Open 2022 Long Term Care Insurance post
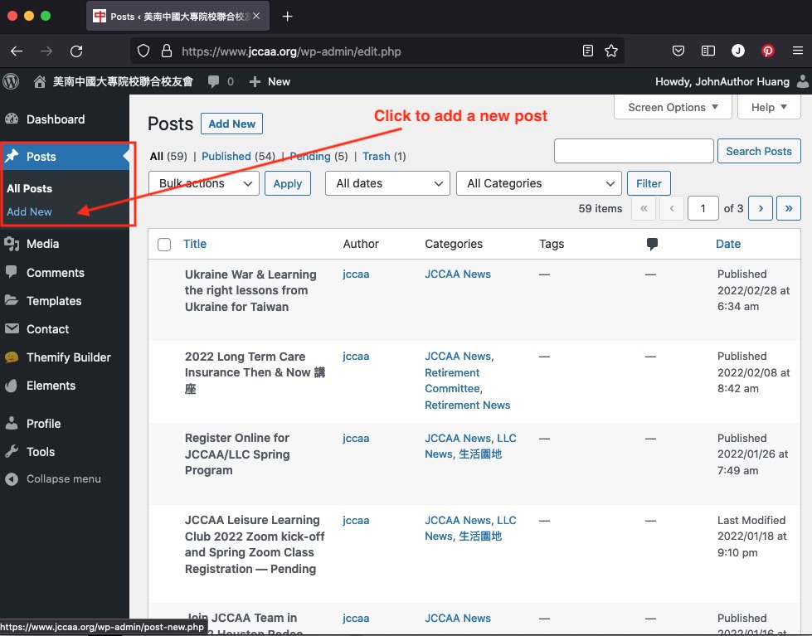This screenshot has height=636, width=812. click(x=255, y=372)
